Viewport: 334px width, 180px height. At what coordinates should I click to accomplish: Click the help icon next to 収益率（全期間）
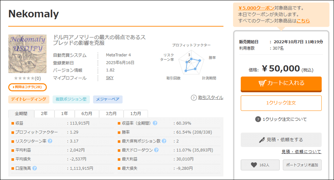tap(155, 123)
